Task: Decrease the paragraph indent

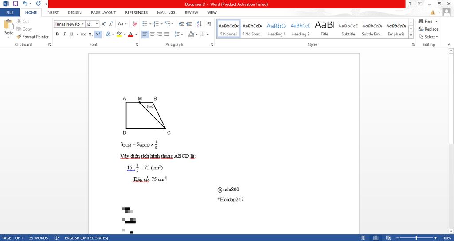Action: pos(181,24)
